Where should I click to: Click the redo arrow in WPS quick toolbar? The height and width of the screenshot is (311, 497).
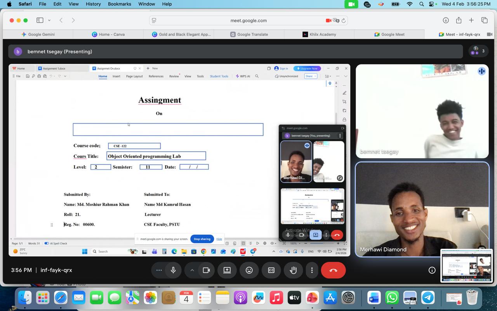[59, 76]
